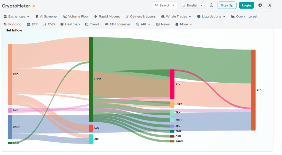
Task: Select the orange ETH node bar
Action: [253, 90]
